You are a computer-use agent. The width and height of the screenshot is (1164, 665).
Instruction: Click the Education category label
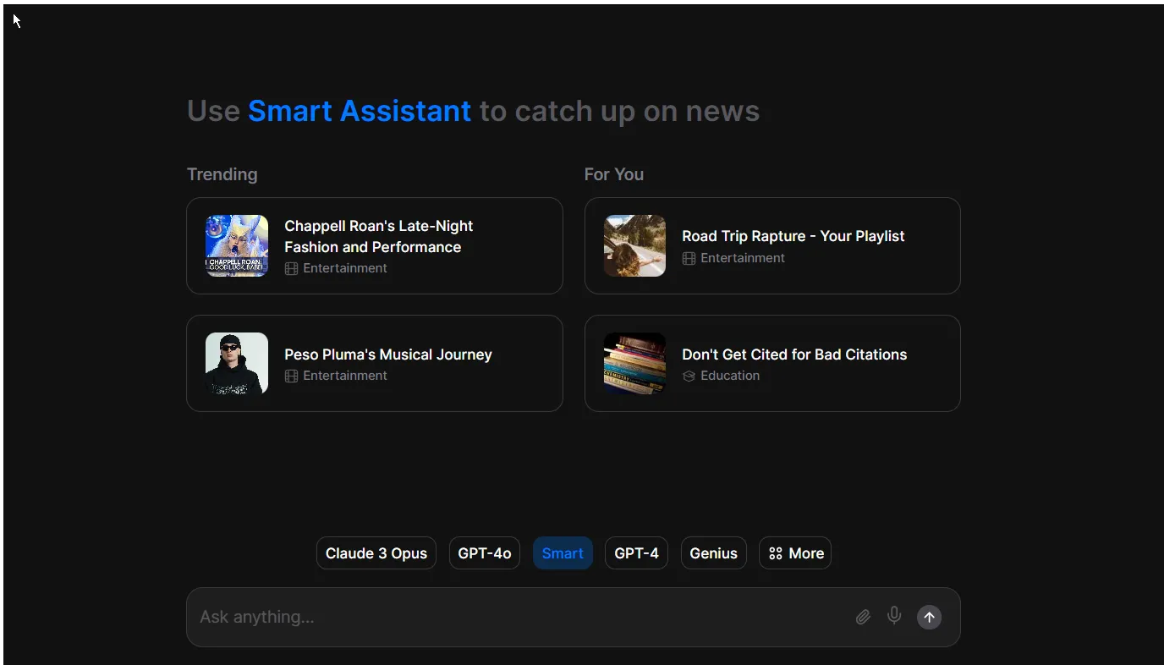(730, 376)
